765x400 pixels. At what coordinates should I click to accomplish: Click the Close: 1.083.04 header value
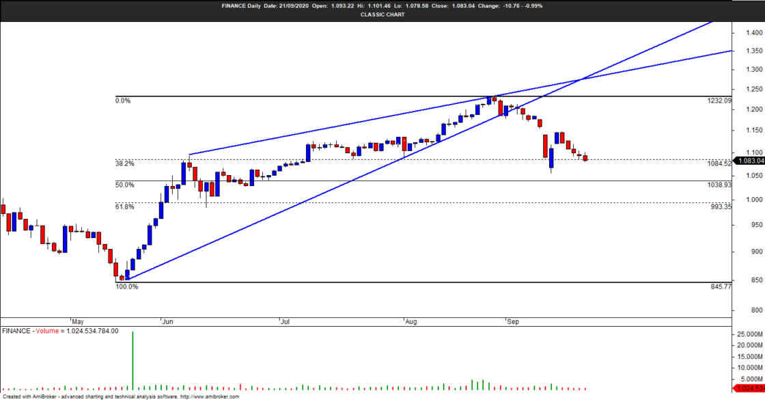click(x=454, y=6)
